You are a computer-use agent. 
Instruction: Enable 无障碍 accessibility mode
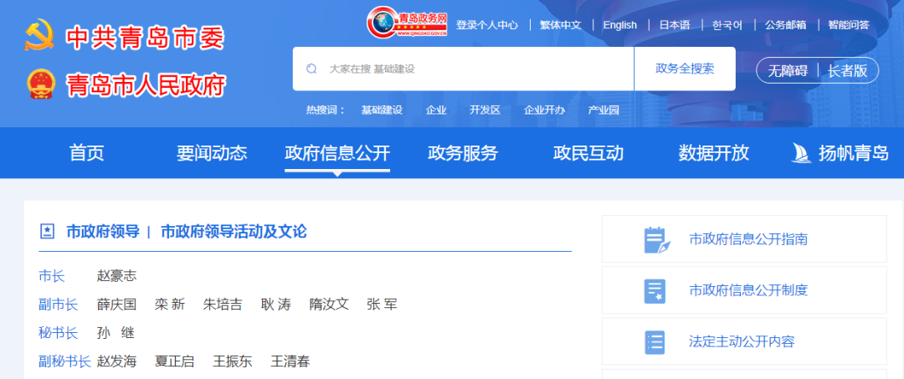pyautogui.click(x=788, y=70)
